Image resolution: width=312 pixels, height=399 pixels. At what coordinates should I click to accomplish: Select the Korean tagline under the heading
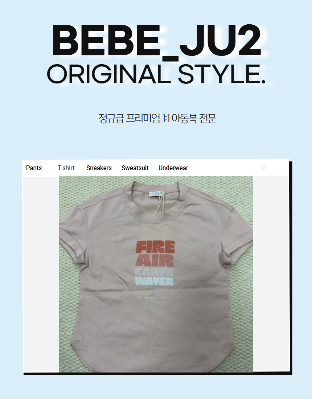click(157, 119)
